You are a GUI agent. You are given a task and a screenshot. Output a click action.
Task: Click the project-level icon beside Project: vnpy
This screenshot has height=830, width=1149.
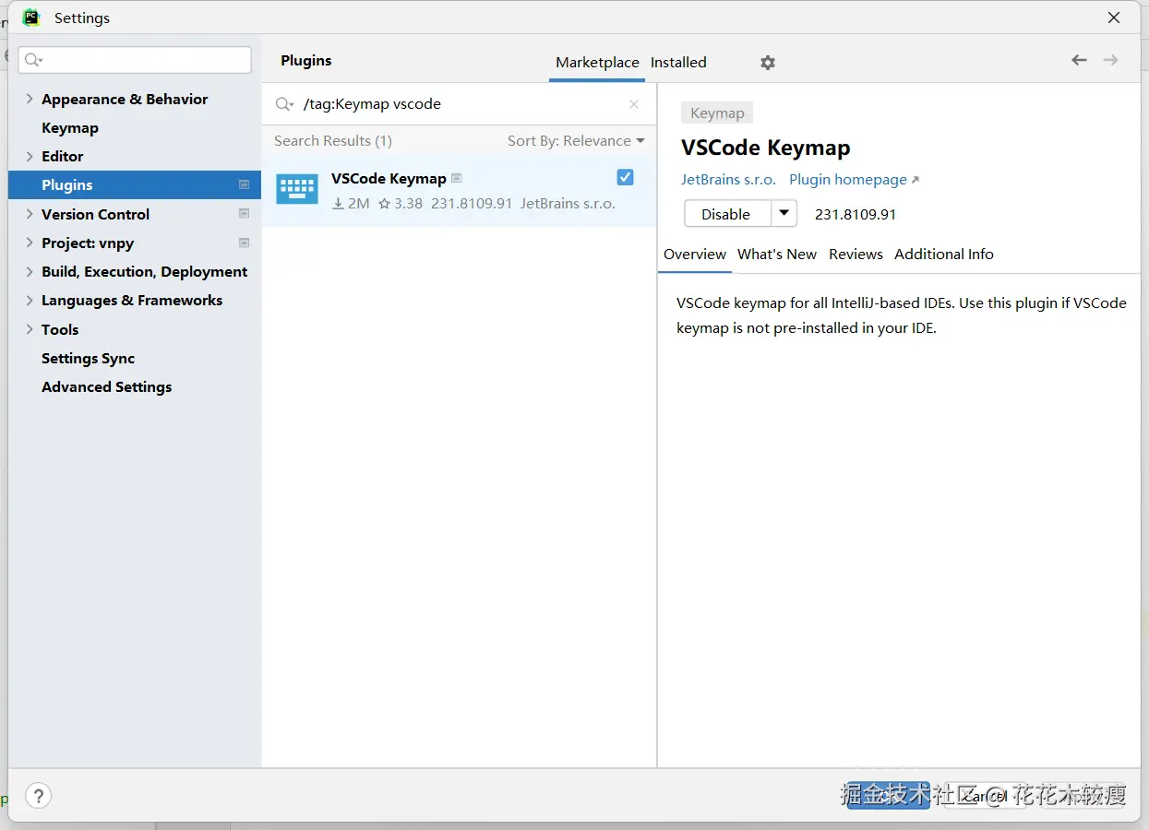[244, 243]
